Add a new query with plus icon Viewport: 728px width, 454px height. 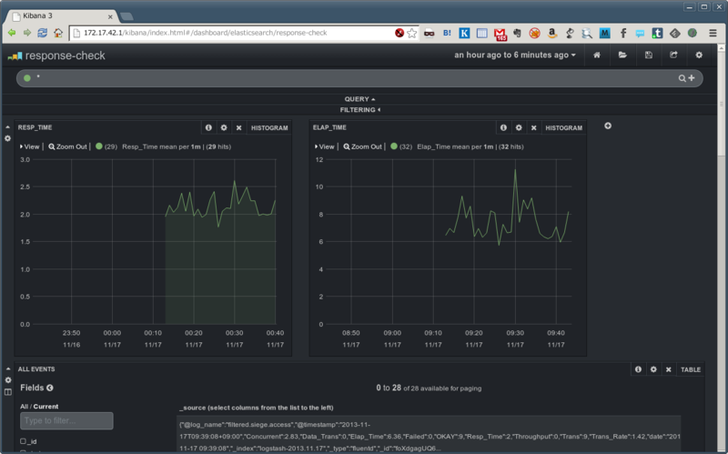692,78
